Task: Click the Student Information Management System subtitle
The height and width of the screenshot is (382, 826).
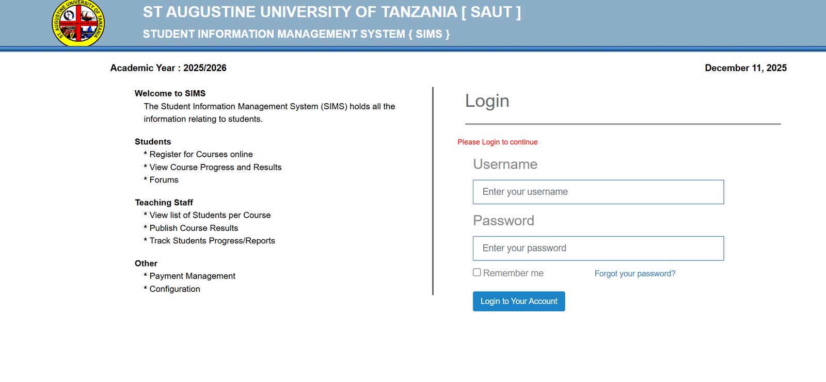Action: pos(296,34)
